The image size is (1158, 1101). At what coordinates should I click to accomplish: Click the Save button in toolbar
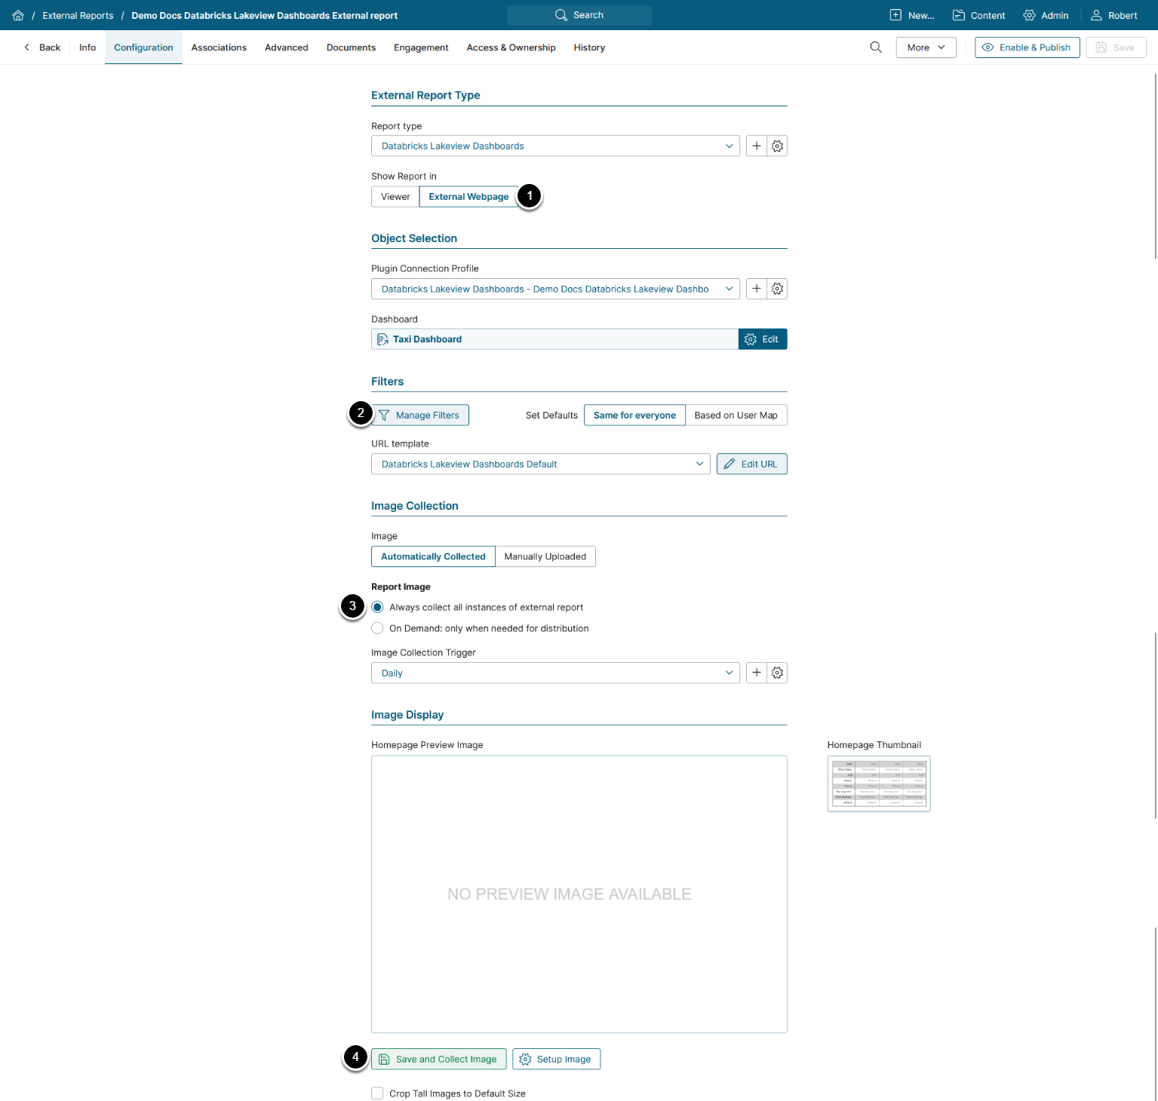pos(1116,48)
